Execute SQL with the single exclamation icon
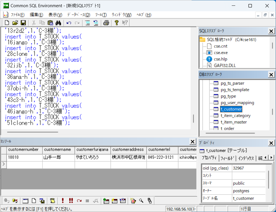This screenshot has width=276, height=212. (63, 200)
